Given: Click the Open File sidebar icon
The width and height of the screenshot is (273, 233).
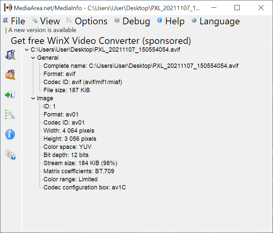Looking at the screenshot, I should coord(10,55).
